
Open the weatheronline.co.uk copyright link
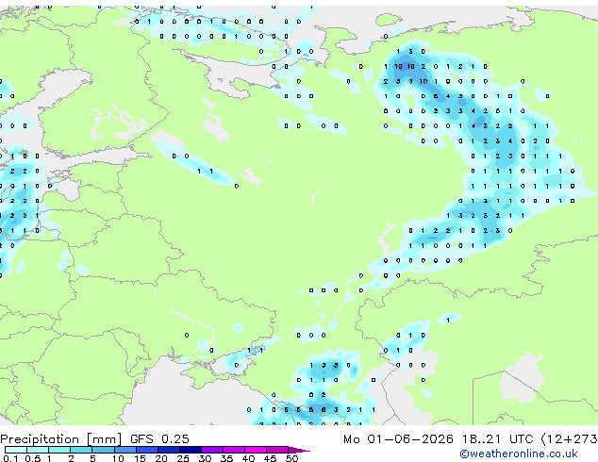[x=519, y=454]
